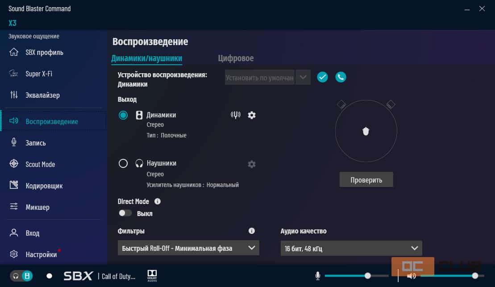Open speaker calibration tuning-fork icon

(x=235, y=115)
